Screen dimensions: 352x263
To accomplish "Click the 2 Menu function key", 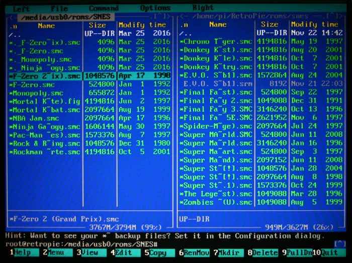I will pyautogui.click(x=57, y=252).
